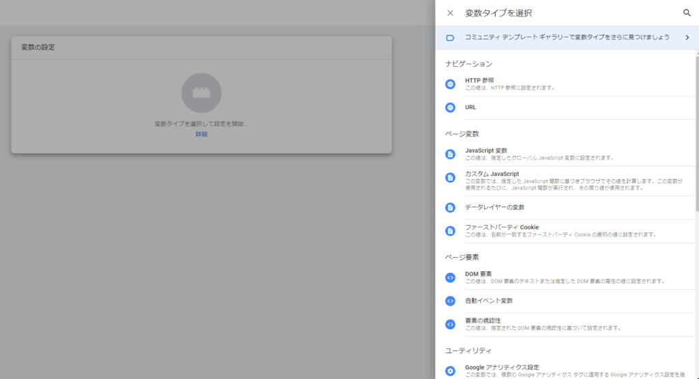Click the データレイヤーの変数 document icon
Viewport: 699px width, 379px height.
tap(451, 207)
